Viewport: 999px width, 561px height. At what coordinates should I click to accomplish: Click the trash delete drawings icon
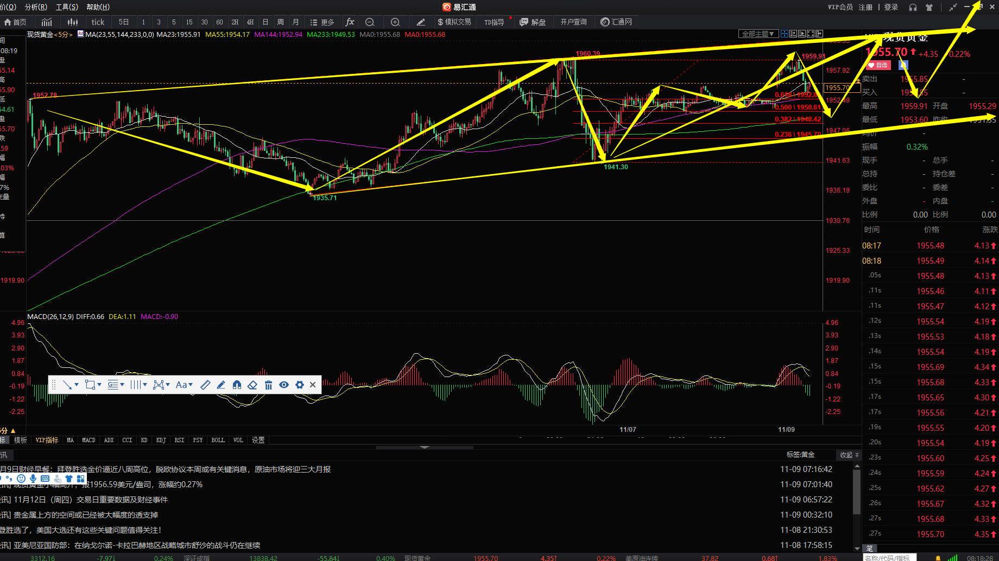pos(268,385)
